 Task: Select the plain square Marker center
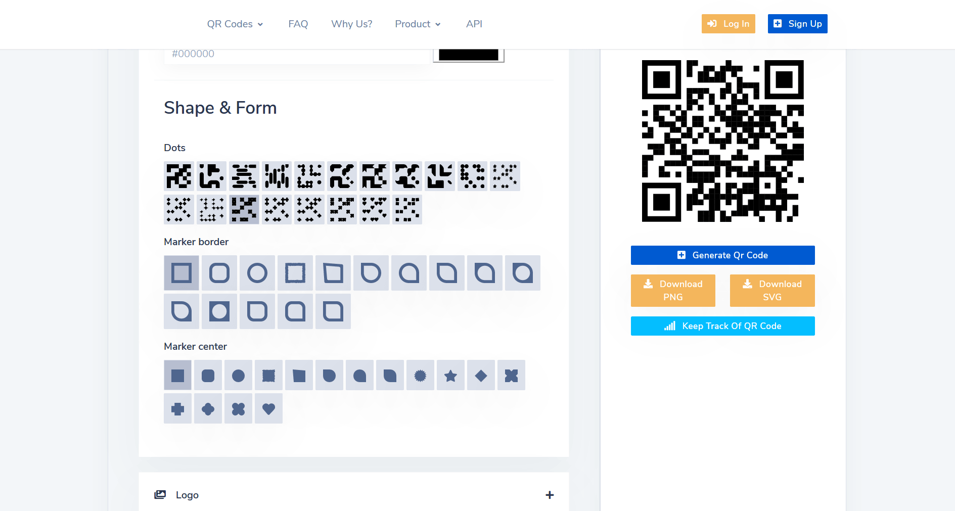pos(177,375)
